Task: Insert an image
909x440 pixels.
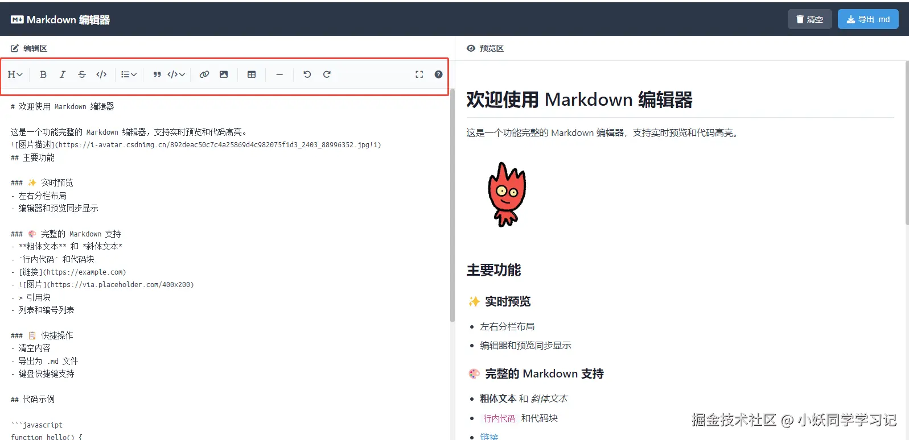Action: tap(224, 74)
